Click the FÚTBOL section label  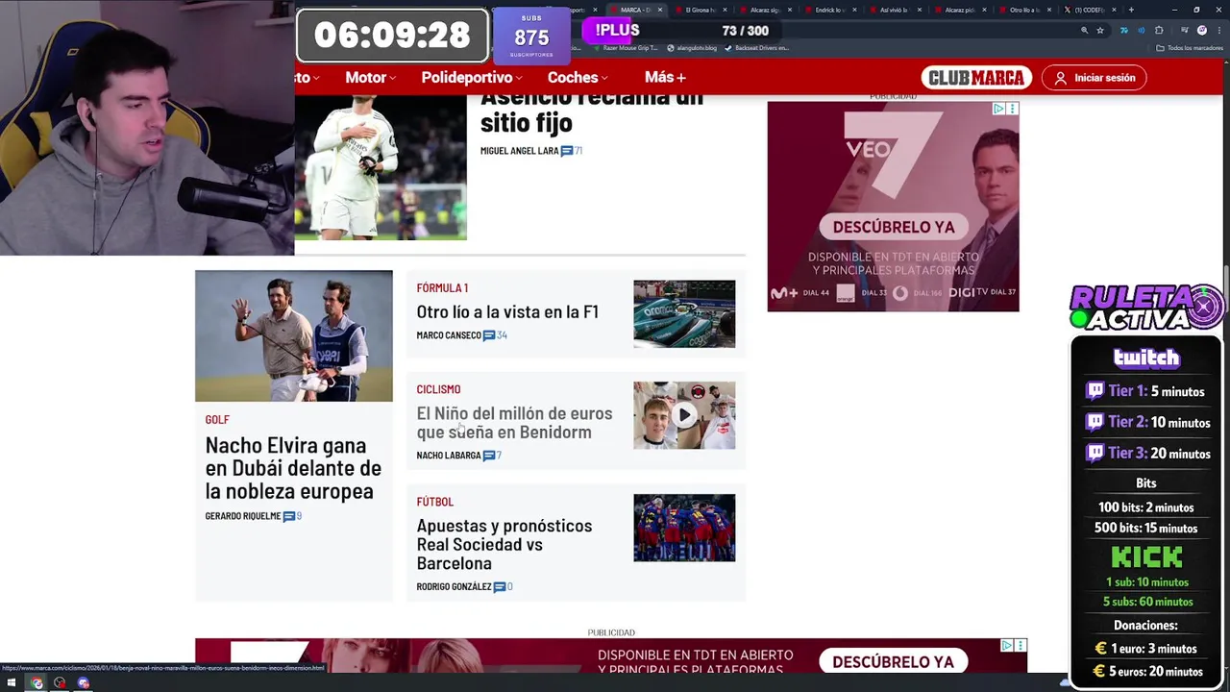point(434,502)
